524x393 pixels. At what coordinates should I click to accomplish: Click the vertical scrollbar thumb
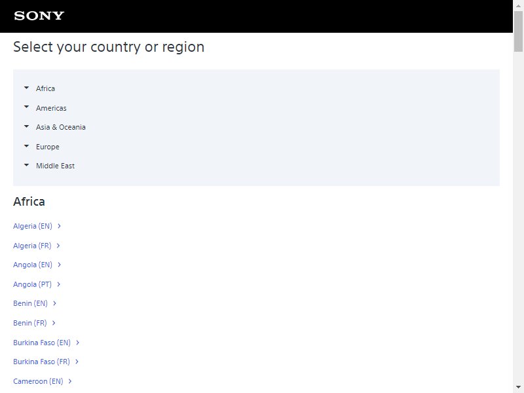coord(518,31)
